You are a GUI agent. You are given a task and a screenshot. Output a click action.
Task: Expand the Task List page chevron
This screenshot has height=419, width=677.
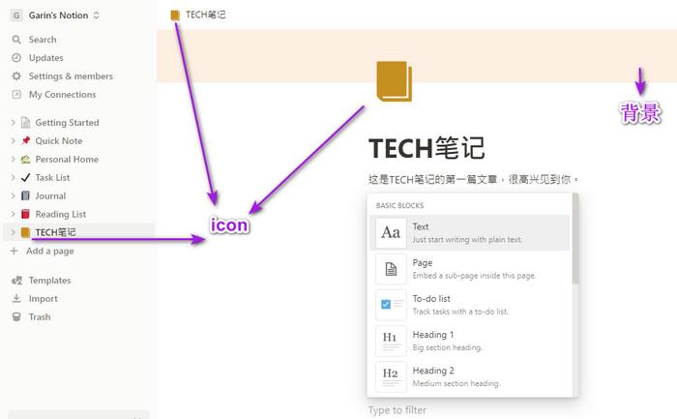click(x=13, y=177)
